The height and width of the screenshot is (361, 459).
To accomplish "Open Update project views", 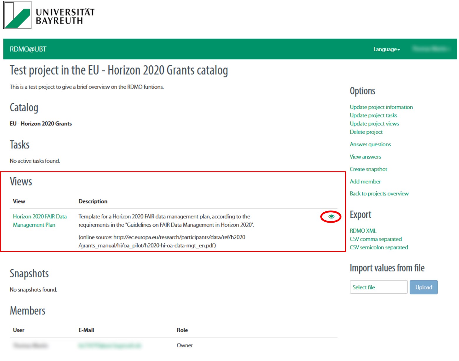I will 374,124.
